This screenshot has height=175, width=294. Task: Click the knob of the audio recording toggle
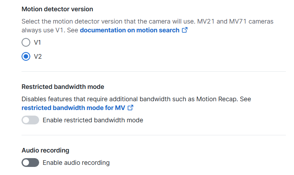pos(26,163)
